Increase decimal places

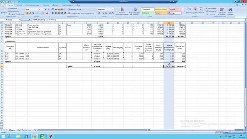(x=110, y=13)
